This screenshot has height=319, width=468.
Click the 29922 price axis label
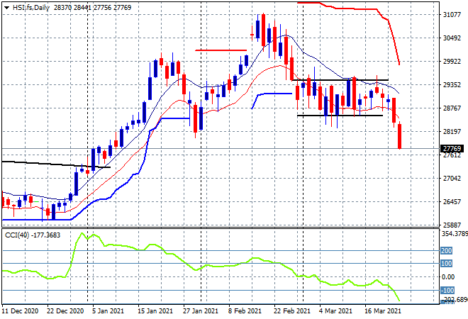452,62
